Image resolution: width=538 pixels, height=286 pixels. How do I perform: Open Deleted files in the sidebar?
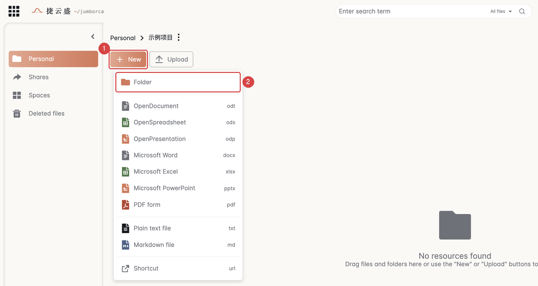(x=53, y=114)
